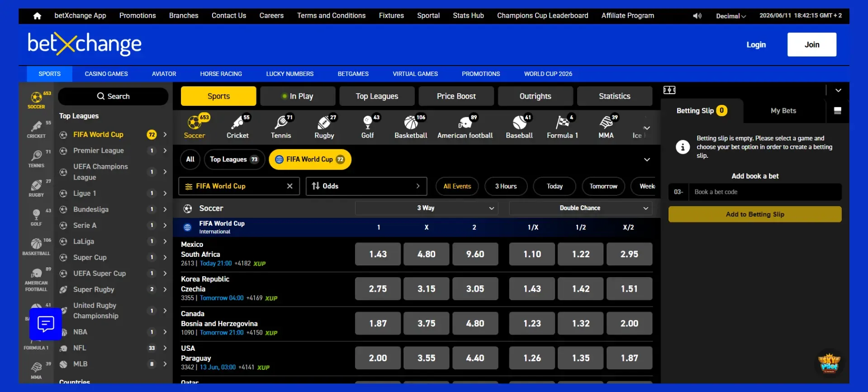Choose MMA in the sports carousel

coord(606,127)
